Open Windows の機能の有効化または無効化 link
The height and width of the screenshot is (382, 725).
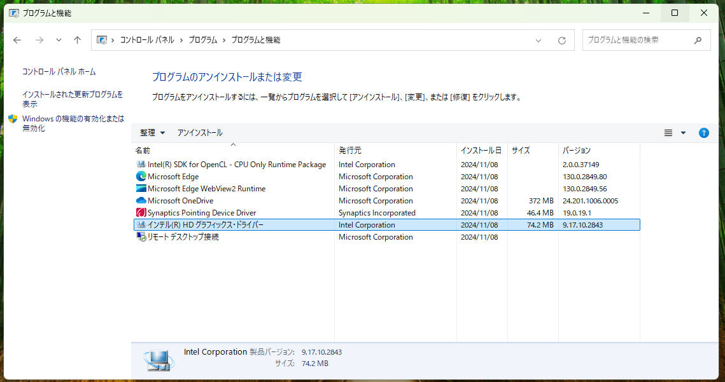tap(73, 123)
